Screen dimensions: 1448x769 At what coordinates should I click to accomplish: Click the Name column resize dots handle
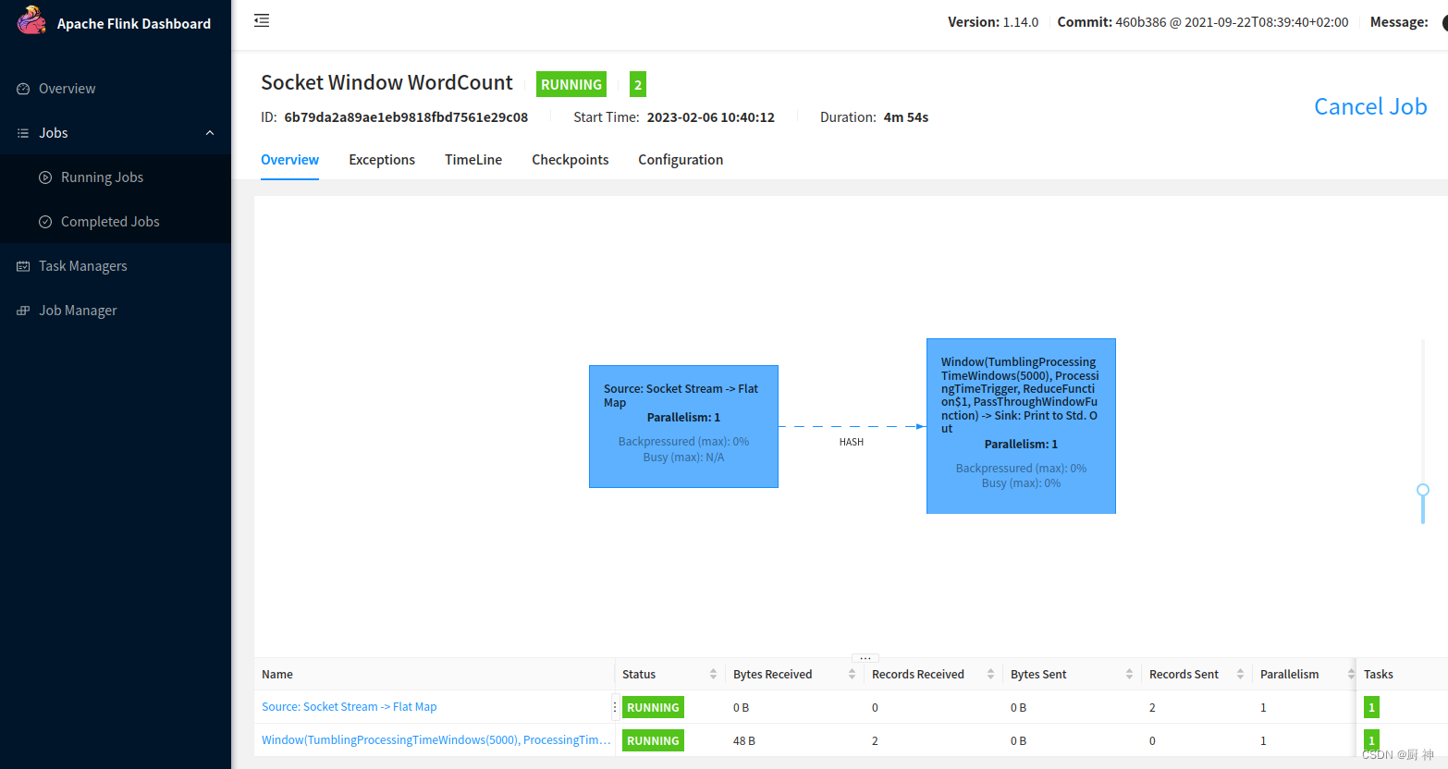(x=615, y=707)
